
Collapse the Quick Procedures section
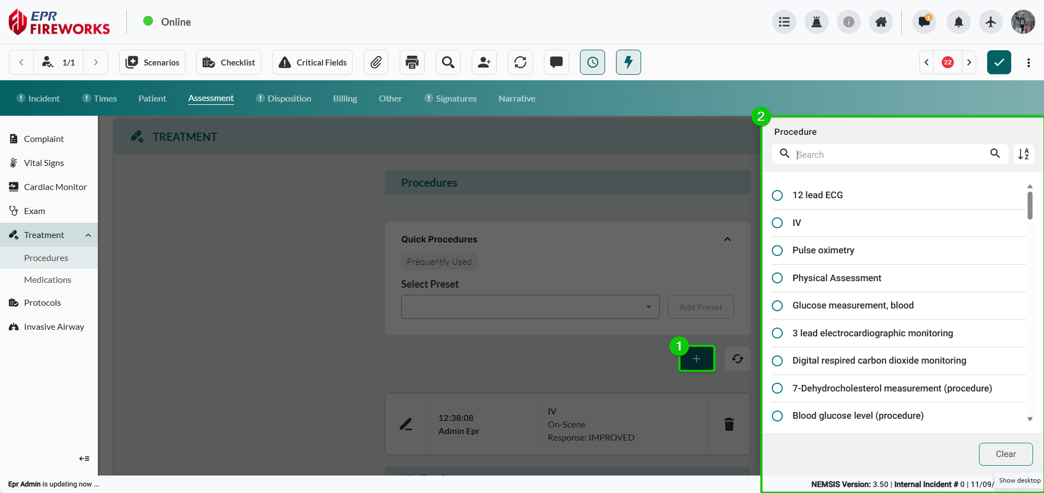[727, 239]
